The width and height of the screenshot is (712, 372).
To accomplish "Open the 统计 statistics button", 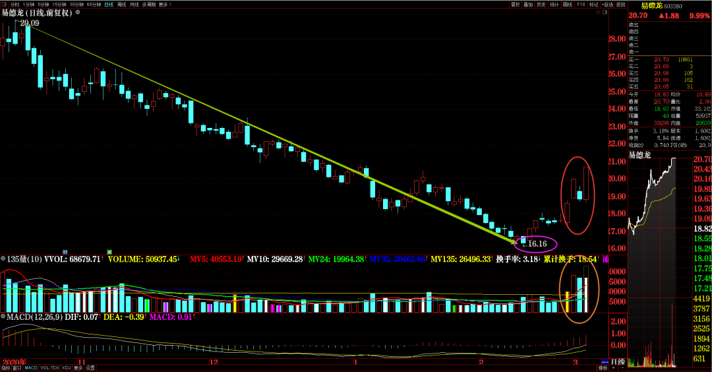I will (x=554, y=4).
